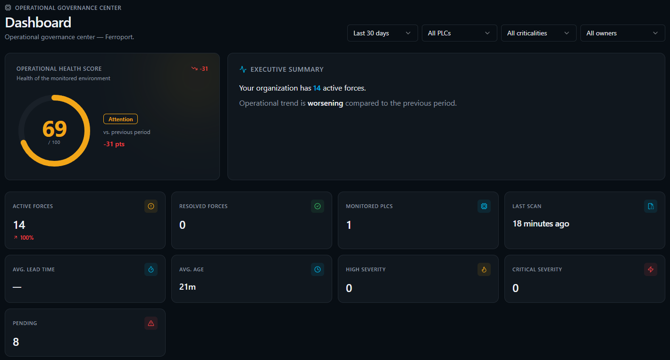Click the Executive Summary pulse icon
Viewport: 670px width, 360px height.
pos(243,69)
